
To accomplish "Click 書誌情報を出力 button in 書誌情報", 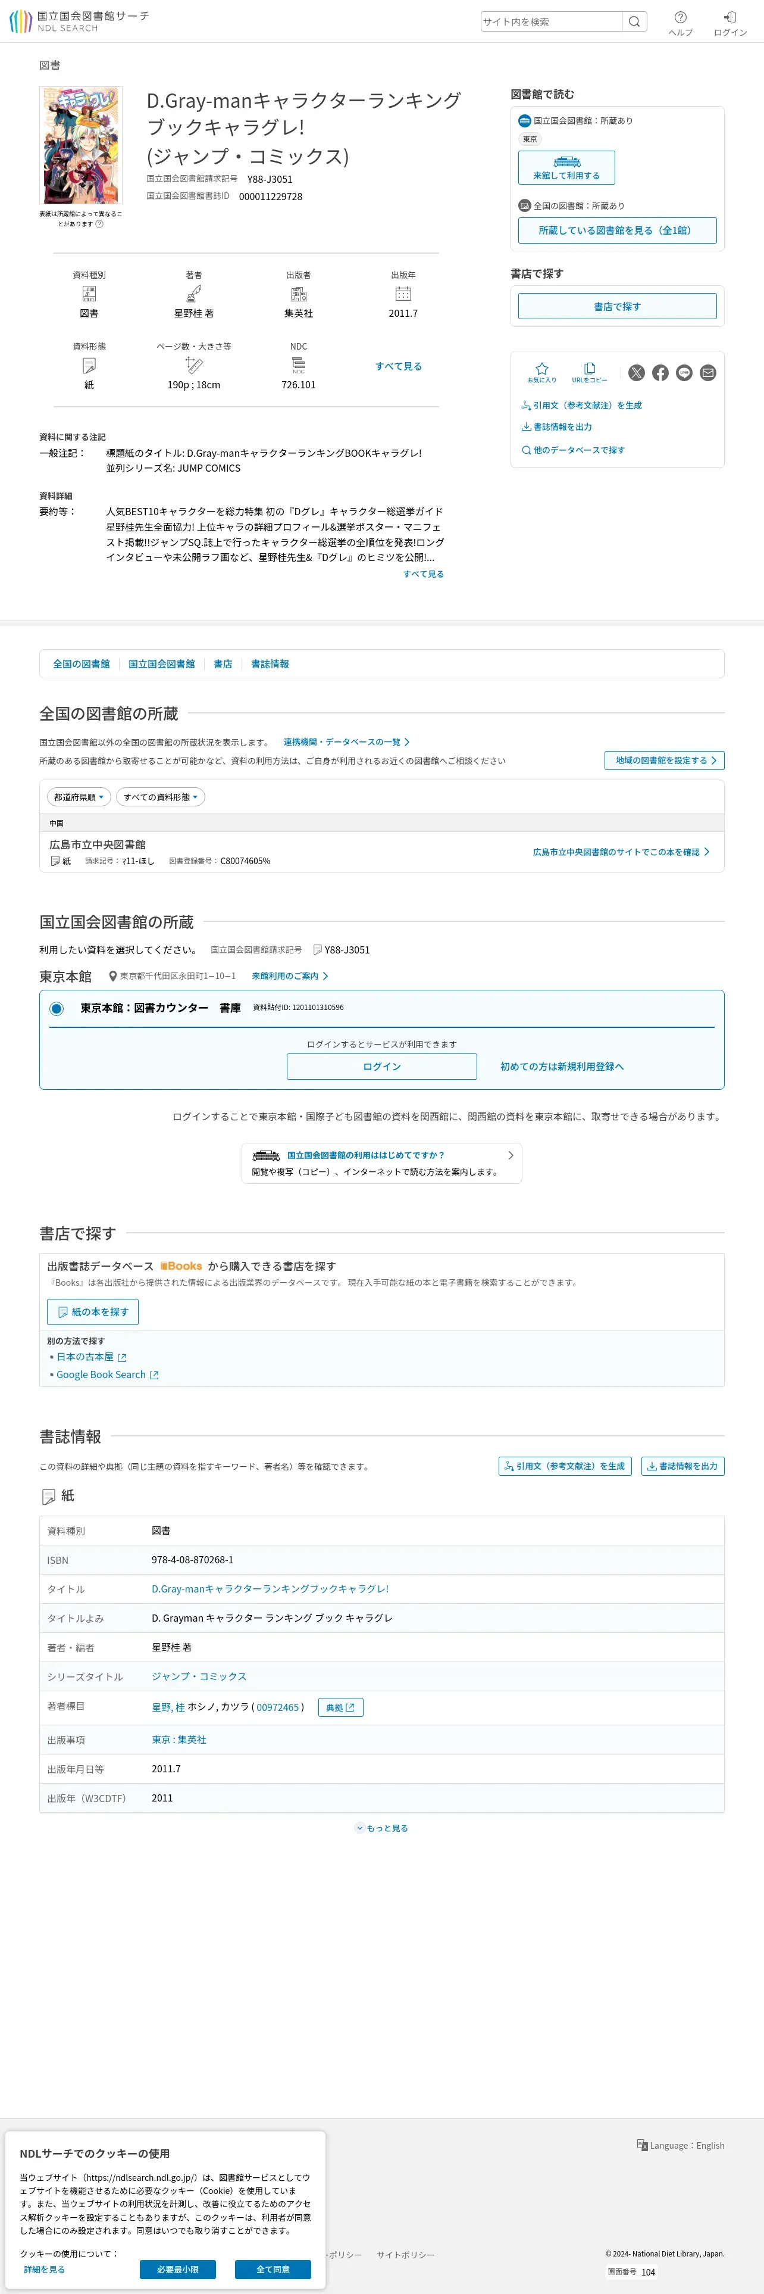I will pos(683,1466).
